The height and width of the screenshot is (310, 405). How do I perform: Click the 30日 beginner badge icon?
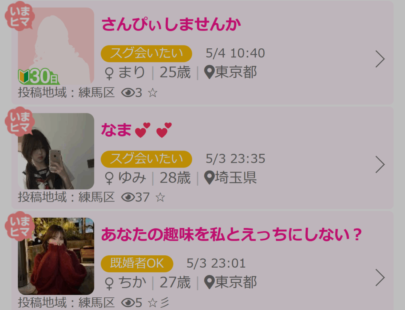click(x=38, y=76)
